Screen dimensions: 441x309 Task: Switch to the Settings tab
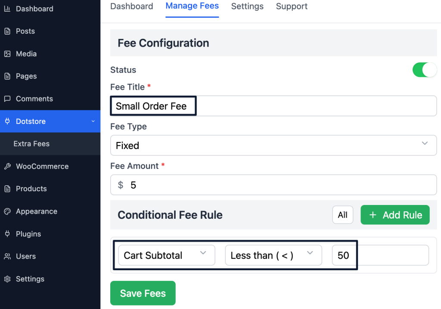tap(247, 6)
